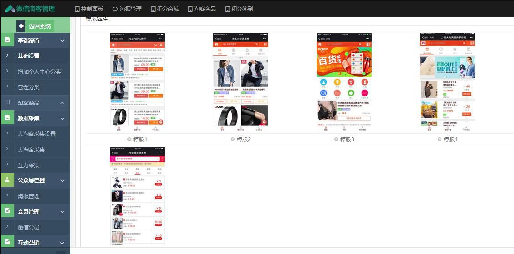Click the plus icon beside 返回系统

[x=21, y=26]
